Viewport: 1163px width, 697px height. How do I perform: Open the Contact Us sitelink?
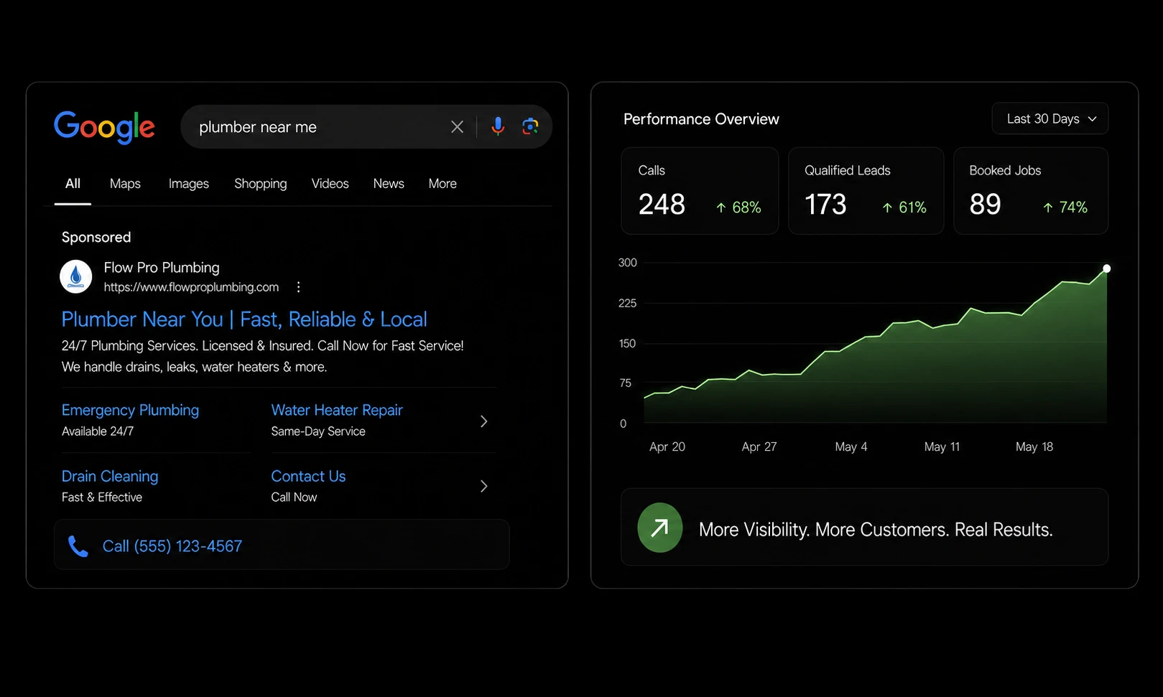click(308, 476)
